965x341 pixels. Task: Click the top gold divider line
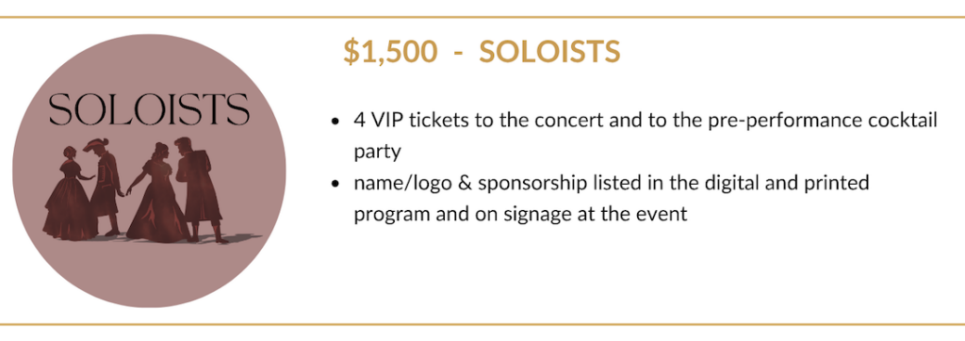(x=482, y=17)
